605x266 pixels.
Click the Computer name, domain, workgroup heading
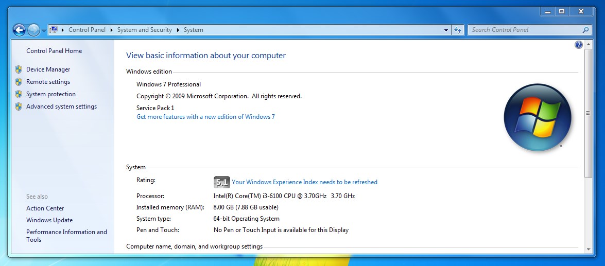click(195, 246)
